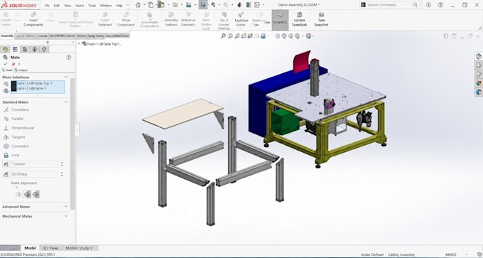The width and height of the screenshot is (483, 258).
Task: Open Mate help question mark icon
Action: (69, 58)
